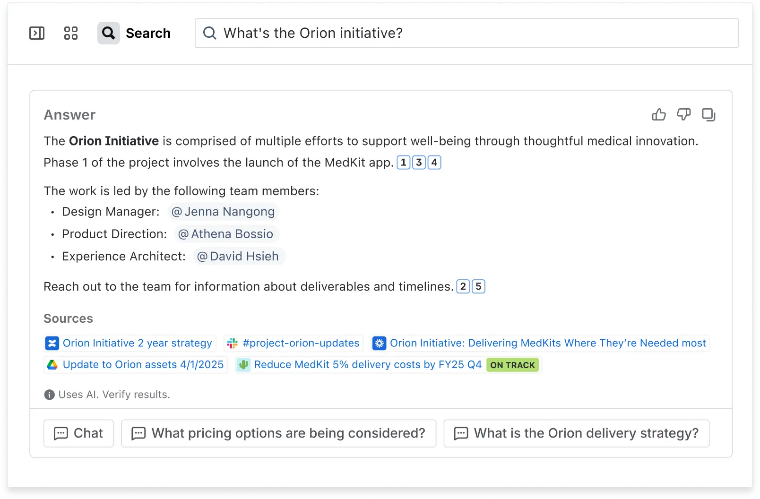Copy the answer with copy icon
This screenshot has width=760, height=499.
tap(708, 115)
